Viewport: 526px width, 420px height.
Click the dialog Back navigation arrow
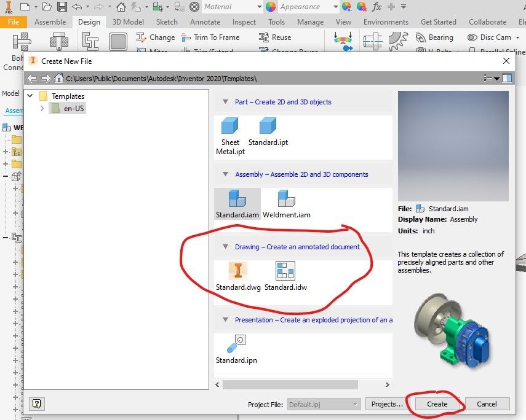32,79
